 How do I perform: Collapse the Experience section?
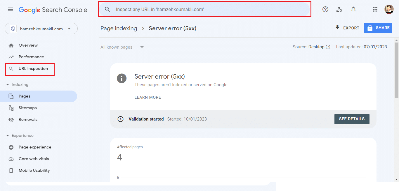(8, 136)
